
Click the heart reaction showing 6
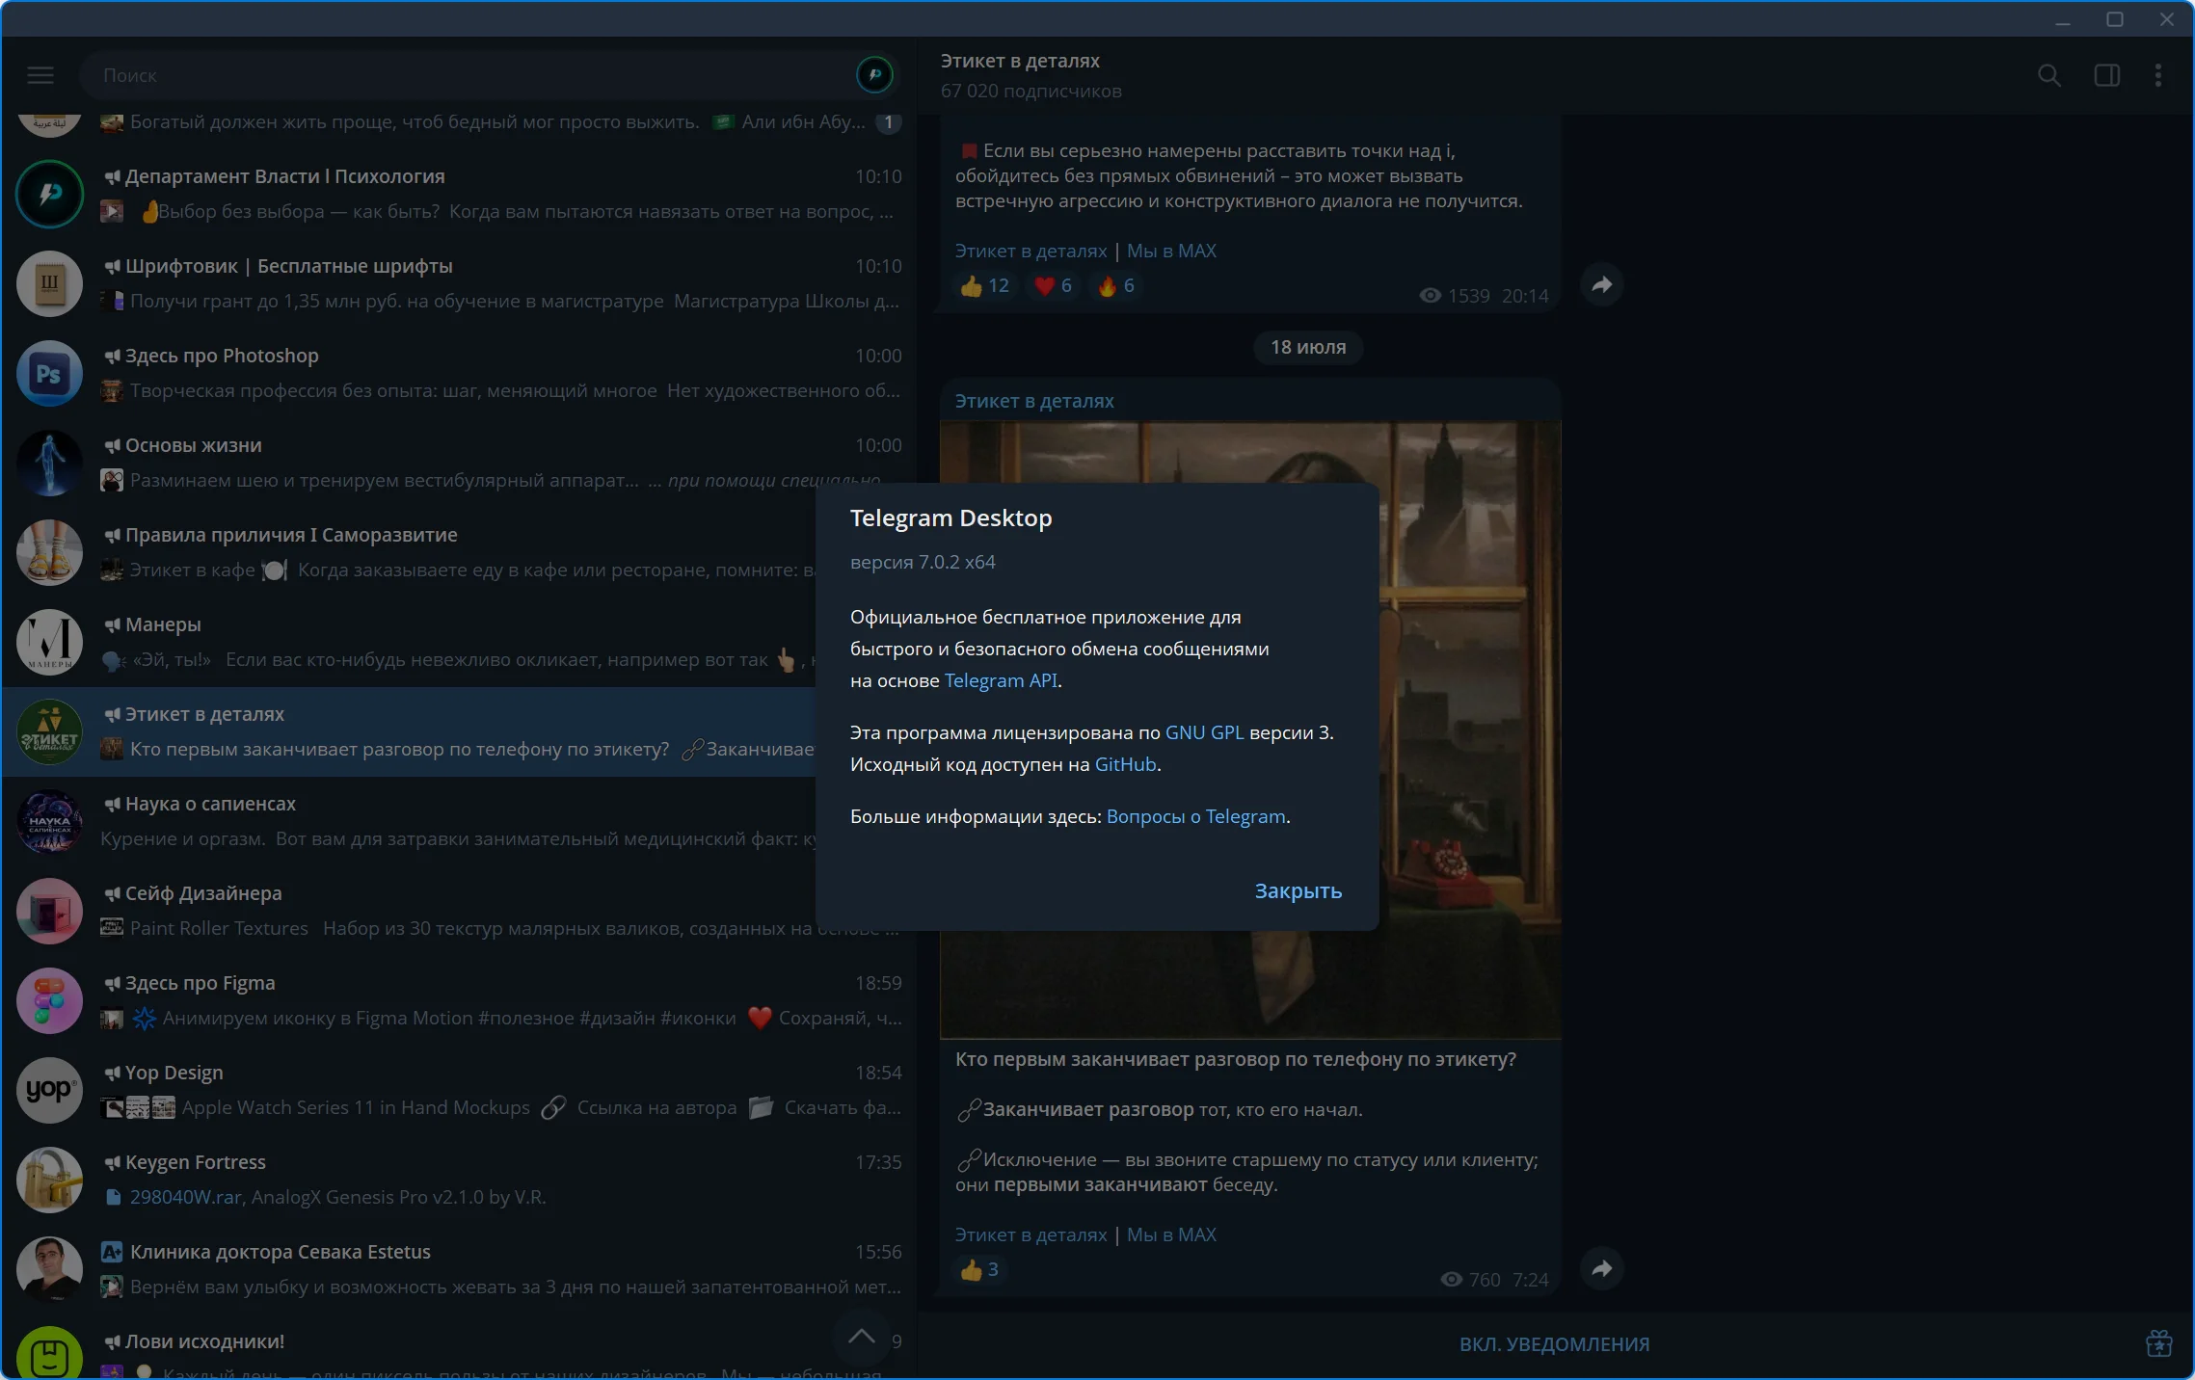(1053, 285)
